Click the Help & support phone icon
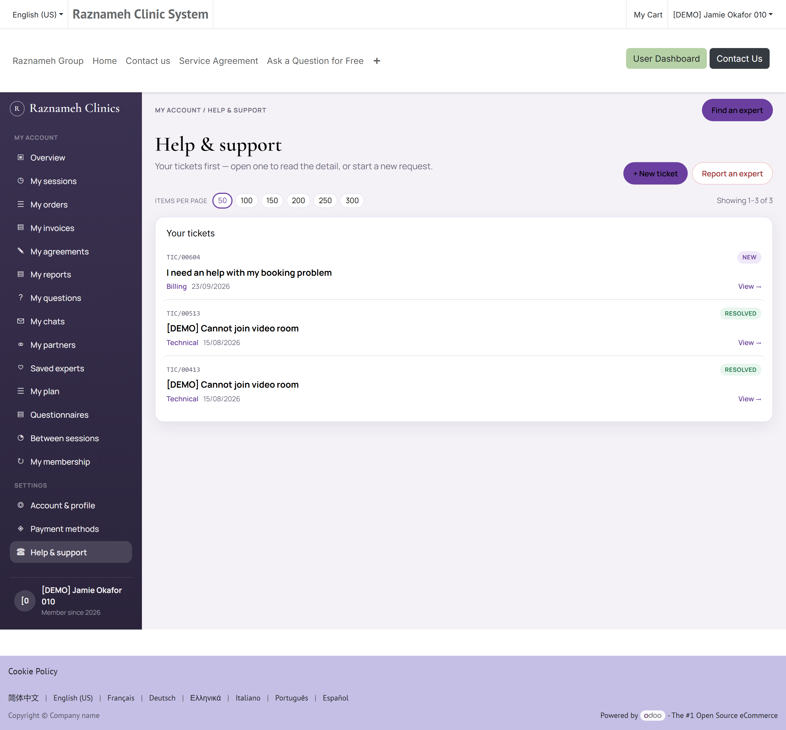This screenshot has width=786, height=730. coord(20,552)
